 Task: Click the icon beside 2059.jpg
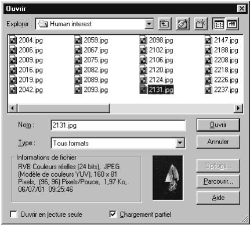(x=78, y=40)
